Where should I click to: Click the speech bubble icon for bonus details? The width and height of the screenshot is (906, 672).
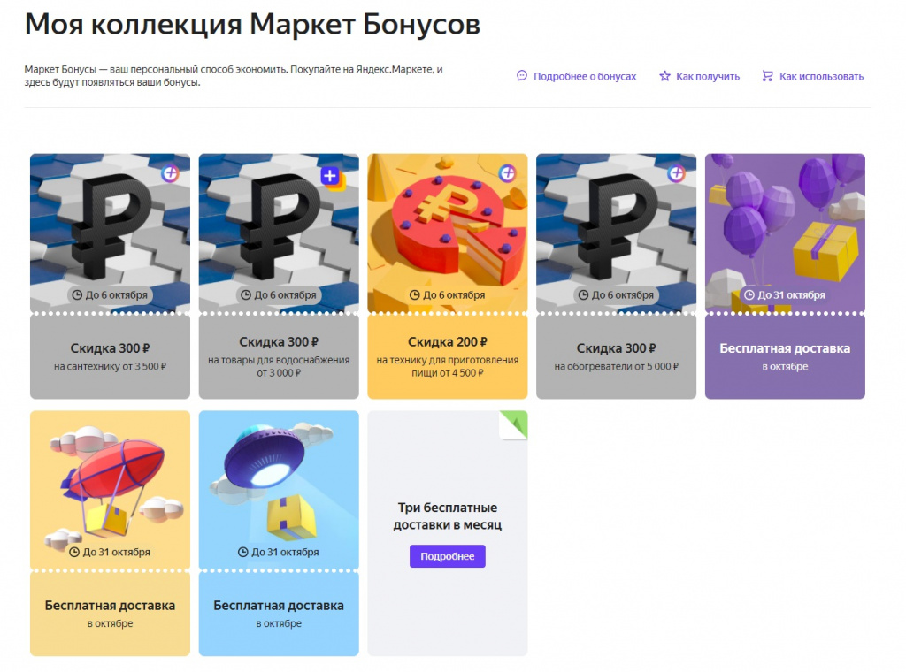(522, 76)
